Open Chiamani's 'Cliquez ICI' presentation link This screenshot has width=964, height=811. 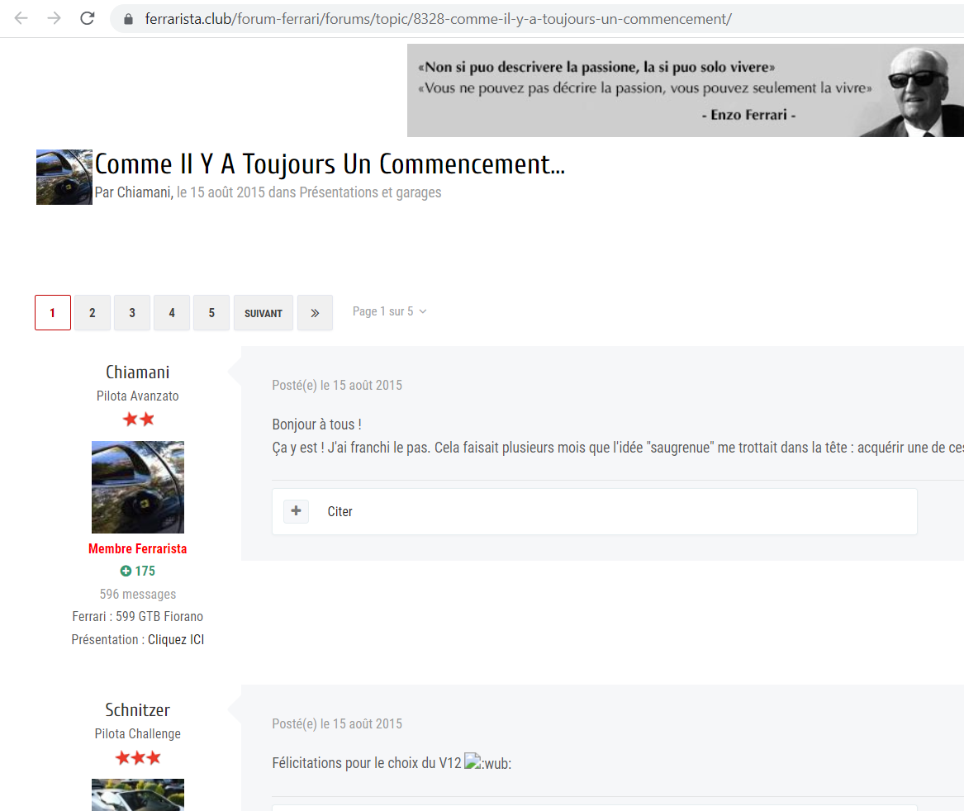[x=176, y=639]
